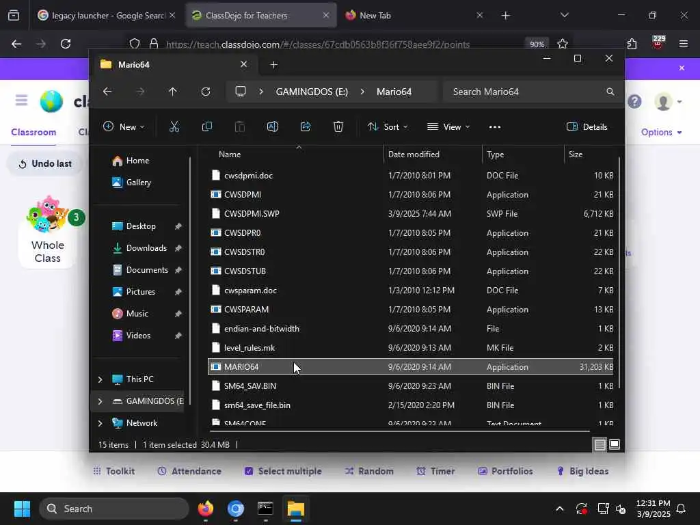This screenshot has width=700, height=525.
Task: Select the level_rules.mk file
Action: (411, 348)
